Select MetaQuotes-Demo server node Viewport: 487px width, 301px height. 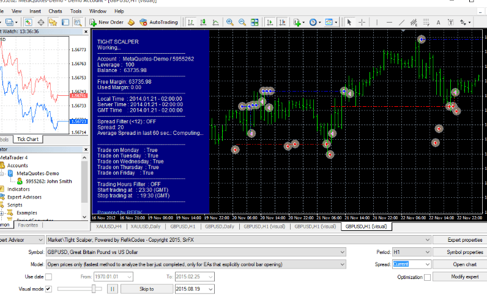click(37, 173)
